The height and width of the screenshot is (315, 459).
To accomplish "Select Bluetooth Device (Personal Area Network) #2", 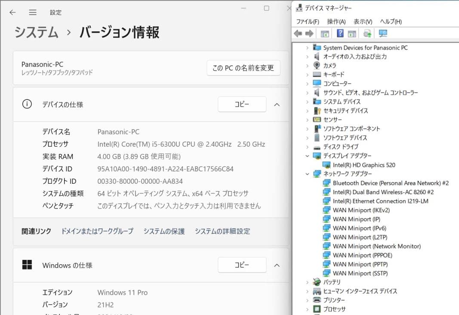I will (x=391, y=183).
